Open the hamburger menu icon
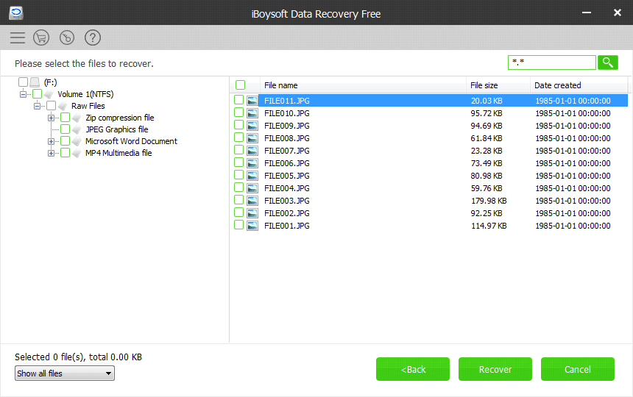This screenshot has width=633, height=397. (x=18, y=37)
